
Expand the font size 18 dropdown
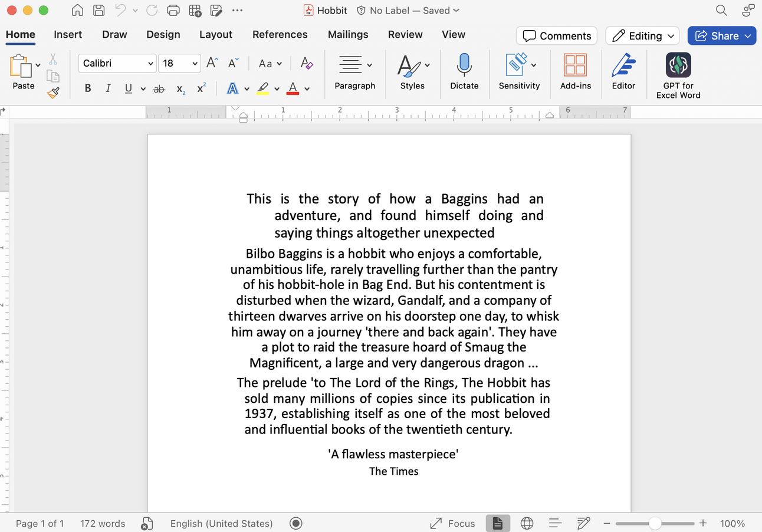(x=195, y=63)
